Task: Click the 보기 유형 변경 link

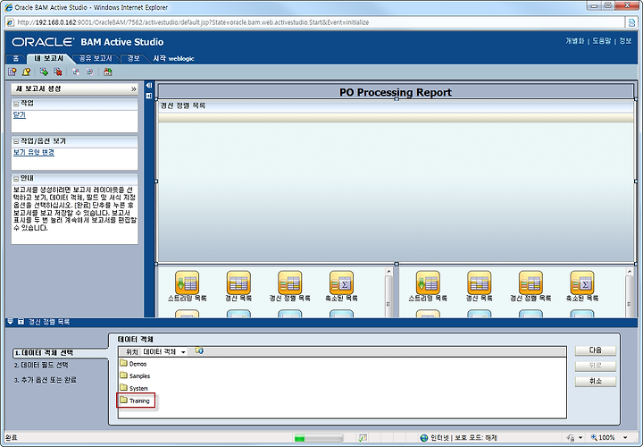Action: click(x=34, y=152)
